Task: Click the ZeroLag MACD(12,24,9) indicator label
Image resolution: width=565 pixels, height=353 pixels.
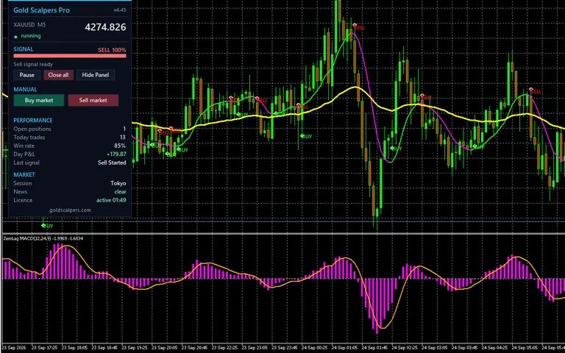Action: click(26, 238)
